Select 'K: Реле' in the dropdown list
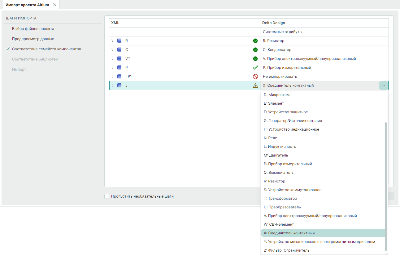The image size is (400, 255). (270, 138)
